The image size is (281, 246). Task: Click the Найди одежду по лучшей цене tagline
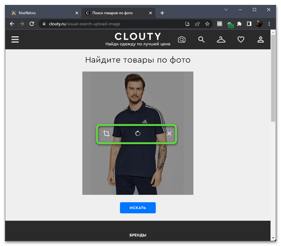point(138,44)
